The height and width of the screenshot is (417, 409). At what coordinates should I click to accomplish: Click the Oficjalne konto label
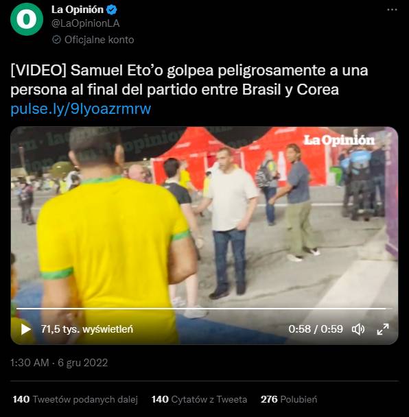[99, 40]
